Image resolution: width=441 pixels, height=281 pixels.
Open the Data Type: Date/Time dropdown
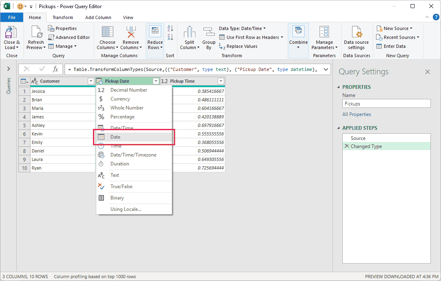242,28
